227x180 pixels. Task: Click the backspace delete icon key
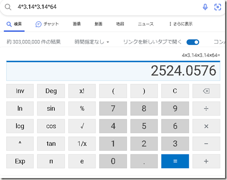pos(206,91)
